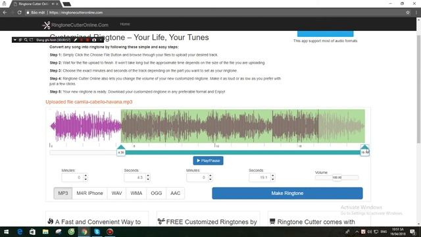Open File Explorer from the taskbar
The width and height of the screenshot is (421, 237).
coord(45,232)
